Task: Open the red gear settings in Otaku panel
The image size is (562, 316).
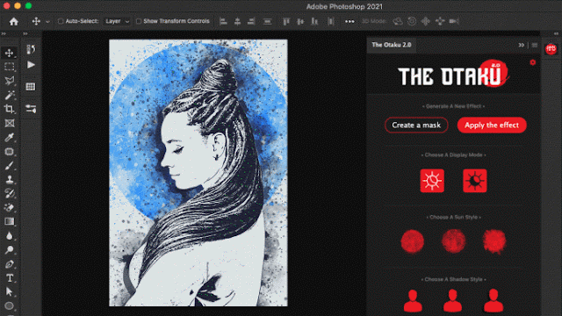Action: (x=533, y=62)
